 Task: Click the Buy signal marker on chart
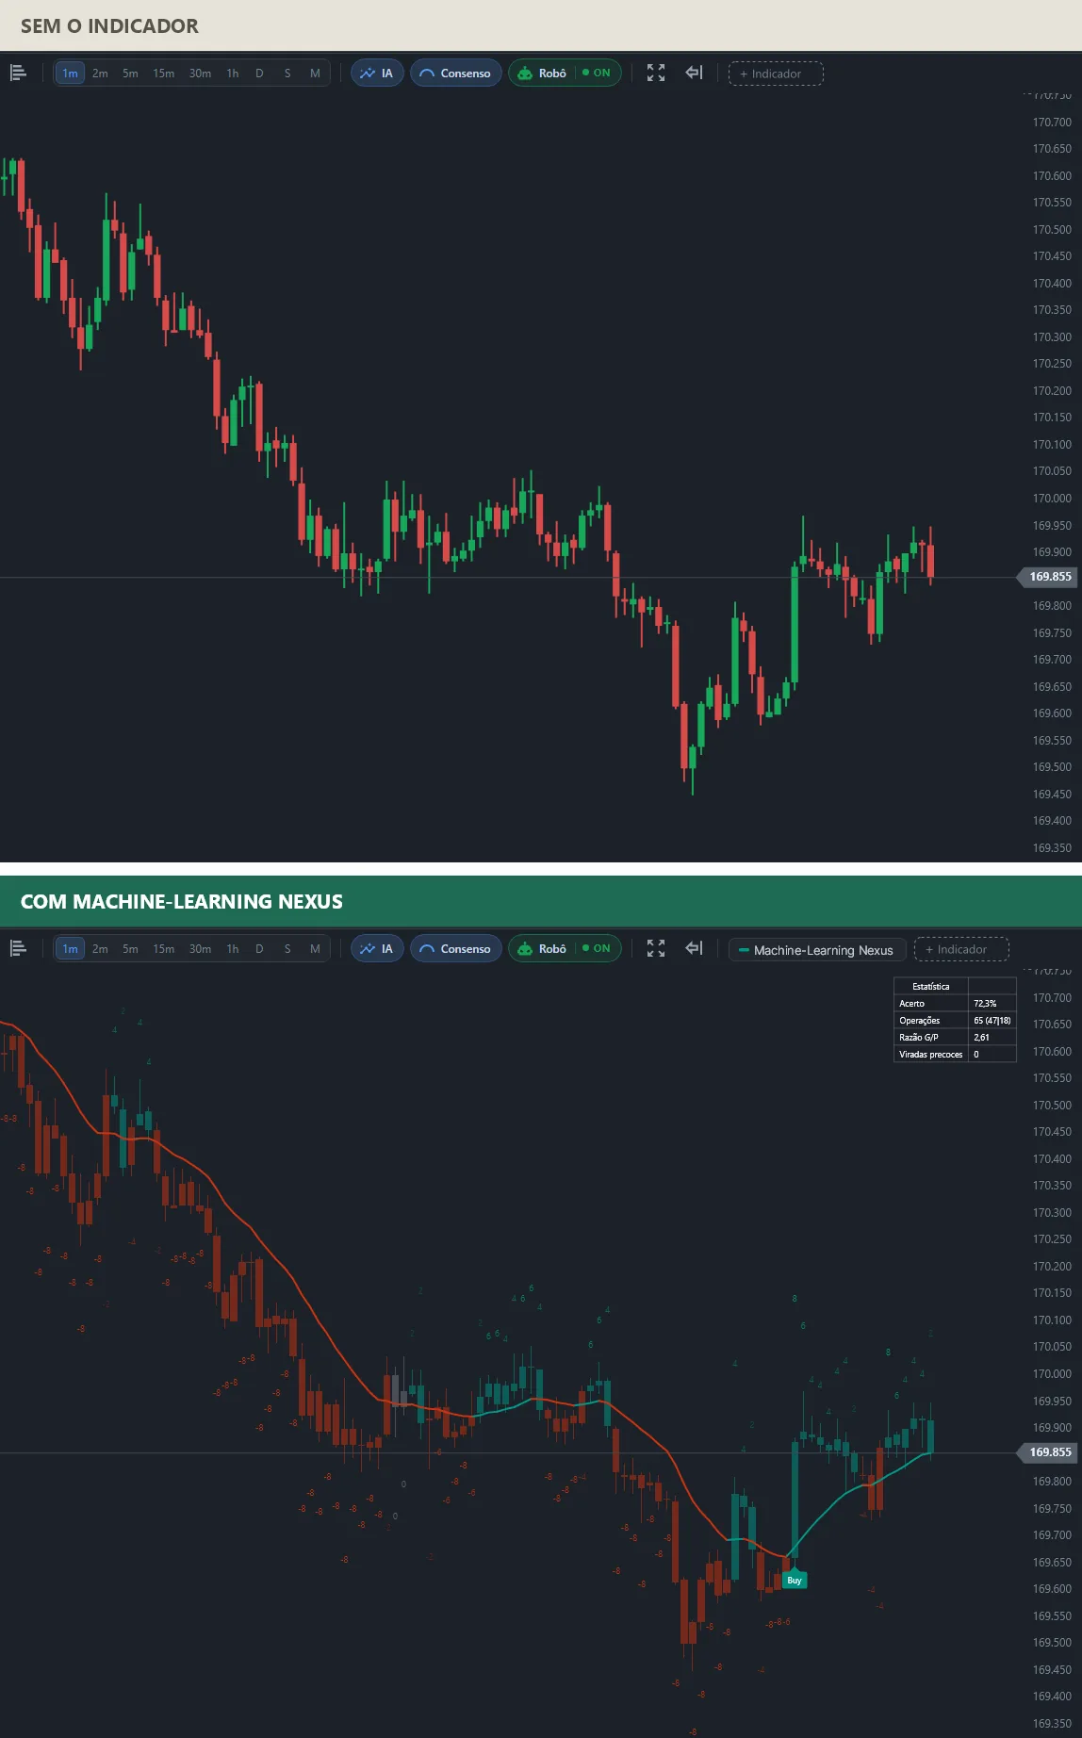[x=795, y=1580]
